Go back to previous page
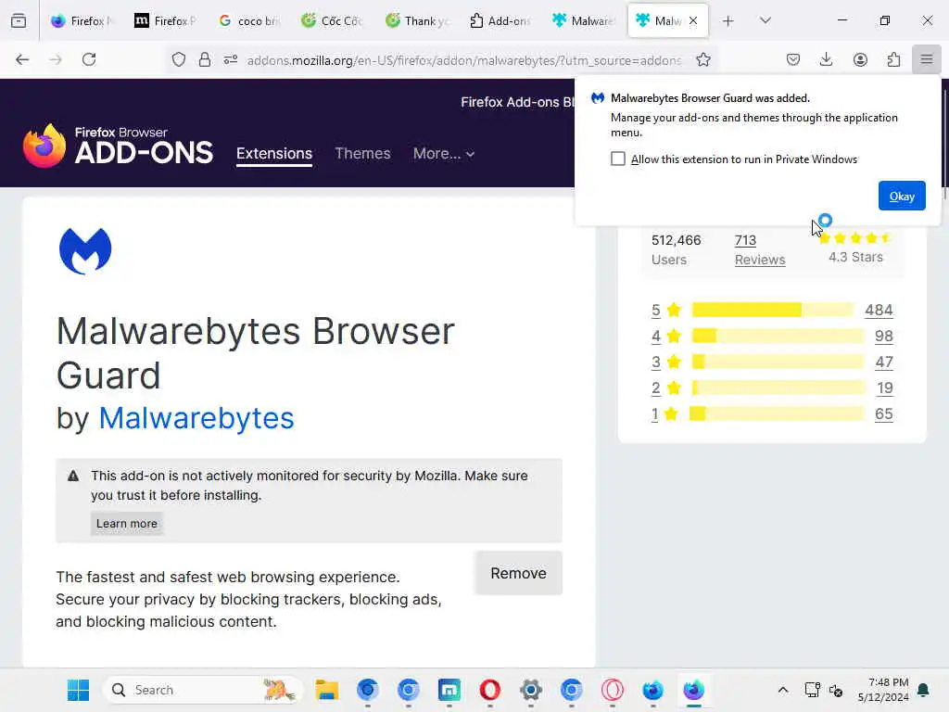The image size is (949, 712). coord(22,59)
